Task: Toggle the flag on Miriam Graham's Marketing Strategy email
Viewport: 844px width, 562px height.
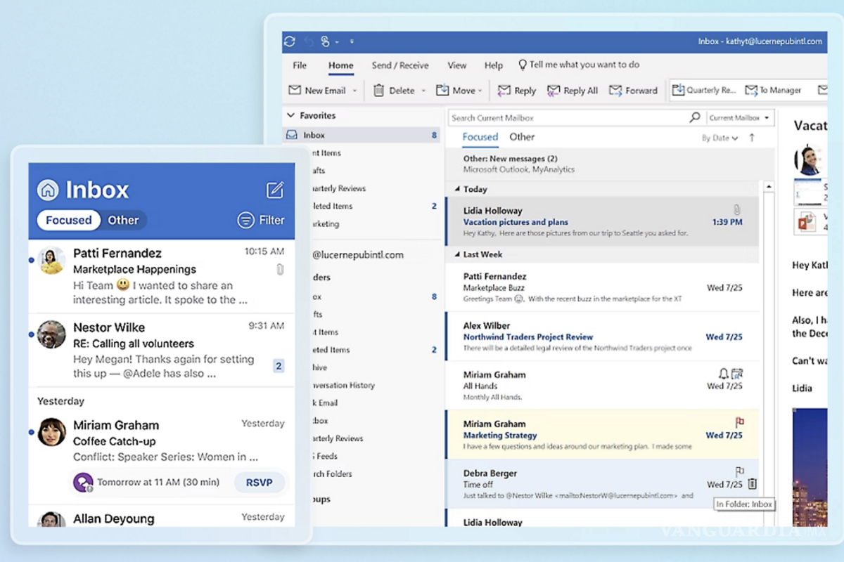Action: pos(738,422)
